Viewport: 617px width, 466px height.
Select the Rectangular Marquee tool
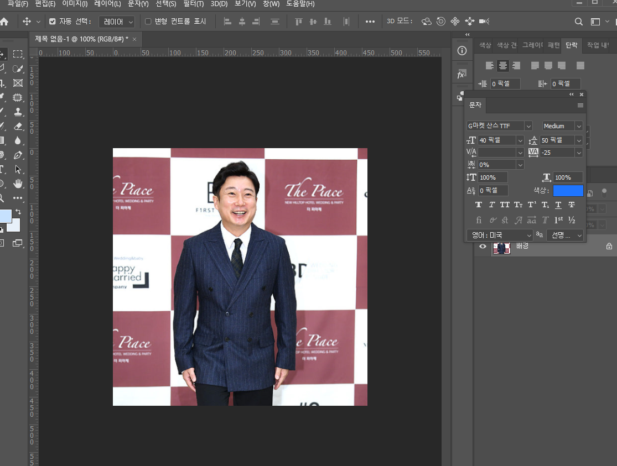18,54
